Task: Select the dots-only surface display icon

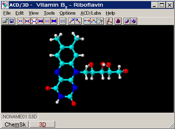Action: click(47, 21)
